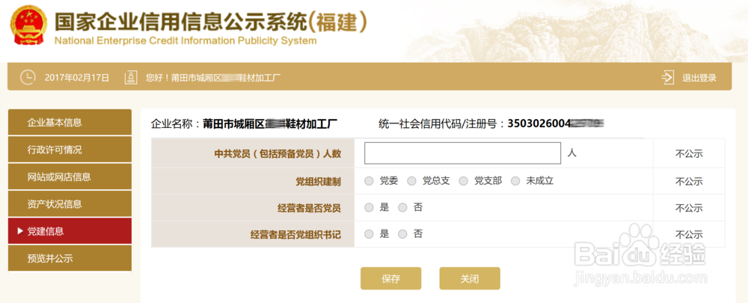The width and height of the screenshot is (748, 303).
Task: Click the 保存 button
Action: pyautogui.click(x=390, y=278)
